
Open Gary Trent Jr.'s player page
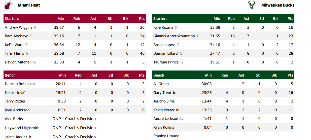coord(165,93)
